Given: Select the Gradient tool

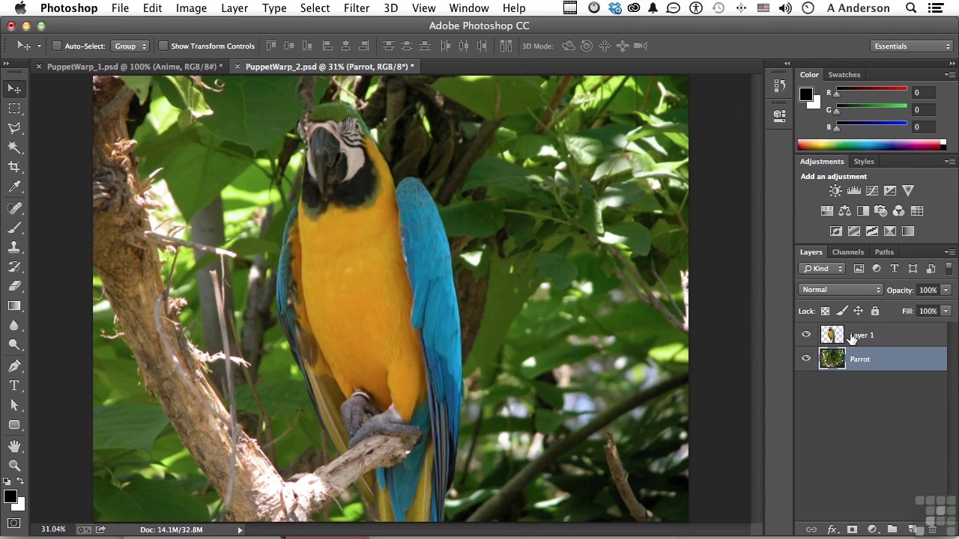Looking at the screenshot, I should 14,305.
